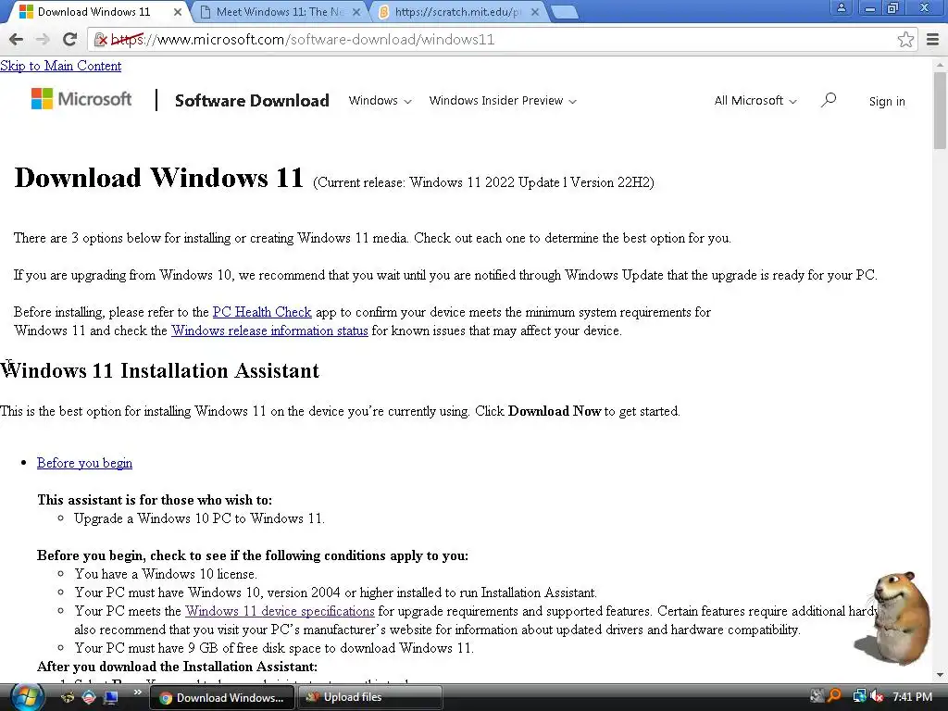The image size is (948, 711).
Task: Open the Windows Start orb
Action: tap(26, 697)
